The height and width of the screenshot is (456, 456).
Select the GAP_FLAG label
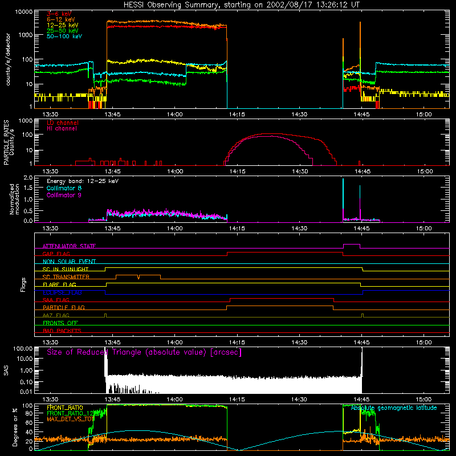[56, 254]
